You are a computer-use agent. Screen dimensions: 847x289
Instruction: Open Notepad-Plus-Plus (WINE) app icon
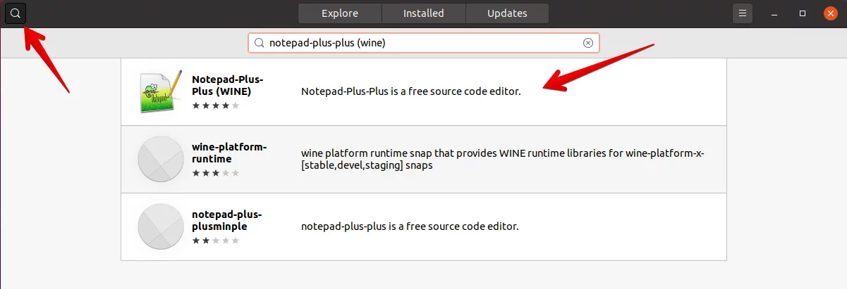162,92
